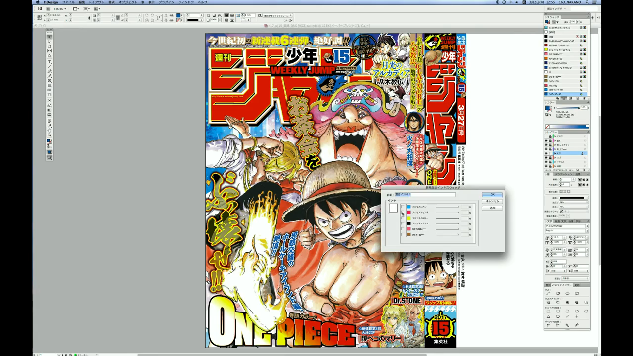The height and width of the screenshot is (356, 633).
Task: Click the 名前 name field in the dialog
Action: pyautogui.click(x=425, y=194)
